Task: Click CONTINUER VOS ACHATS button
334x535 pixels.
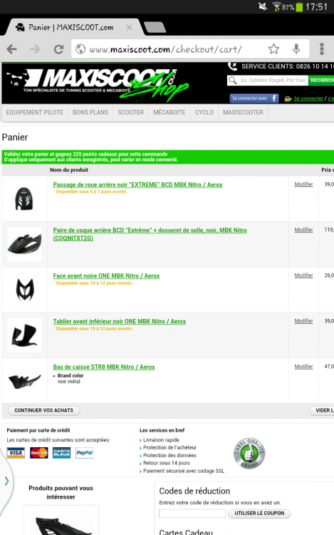Action: point(44,410)
